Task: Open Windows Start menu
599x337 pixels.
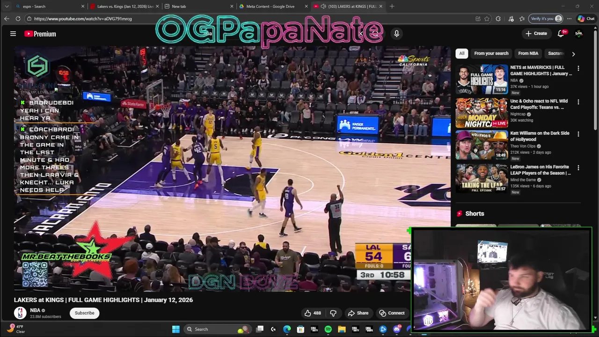Action: (176, 329)
